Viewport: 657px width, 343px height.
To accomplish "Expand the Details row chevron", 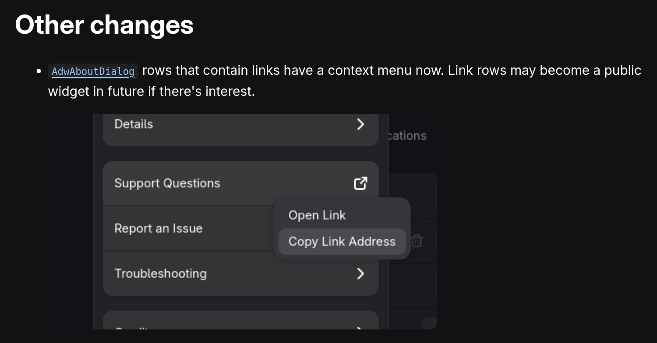I will point(360,124).
